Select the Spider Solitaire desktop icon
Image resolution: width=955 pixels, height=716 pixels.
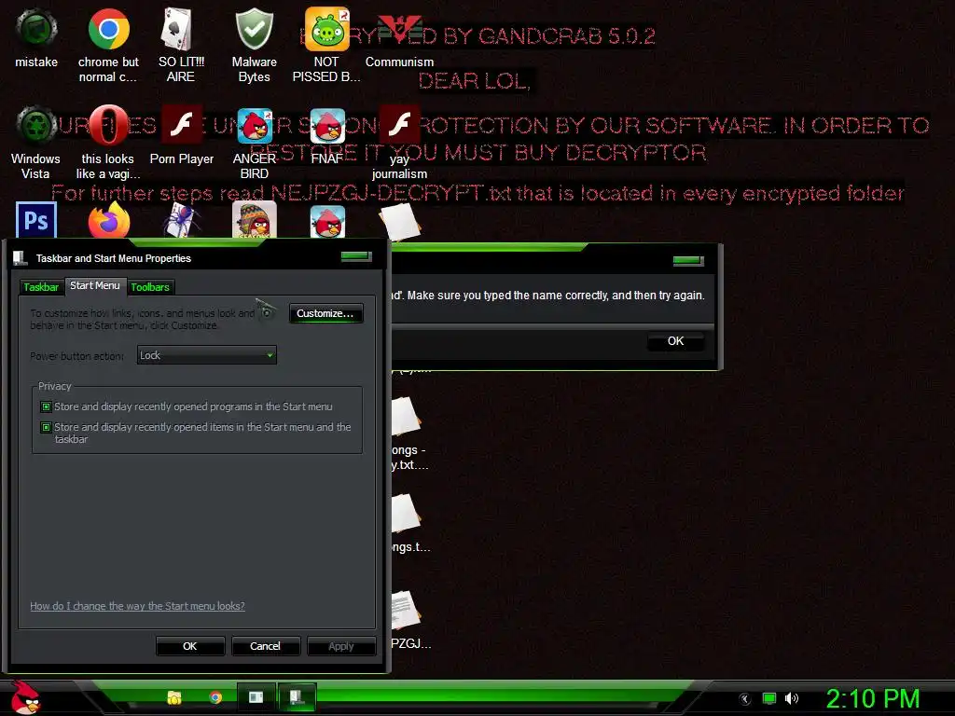click(x=182, y=220)
